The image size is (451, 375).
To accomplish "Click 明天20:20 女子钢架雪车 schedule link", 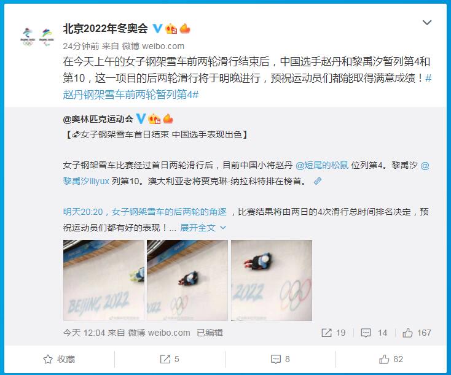I will click(x=144, y=212).
